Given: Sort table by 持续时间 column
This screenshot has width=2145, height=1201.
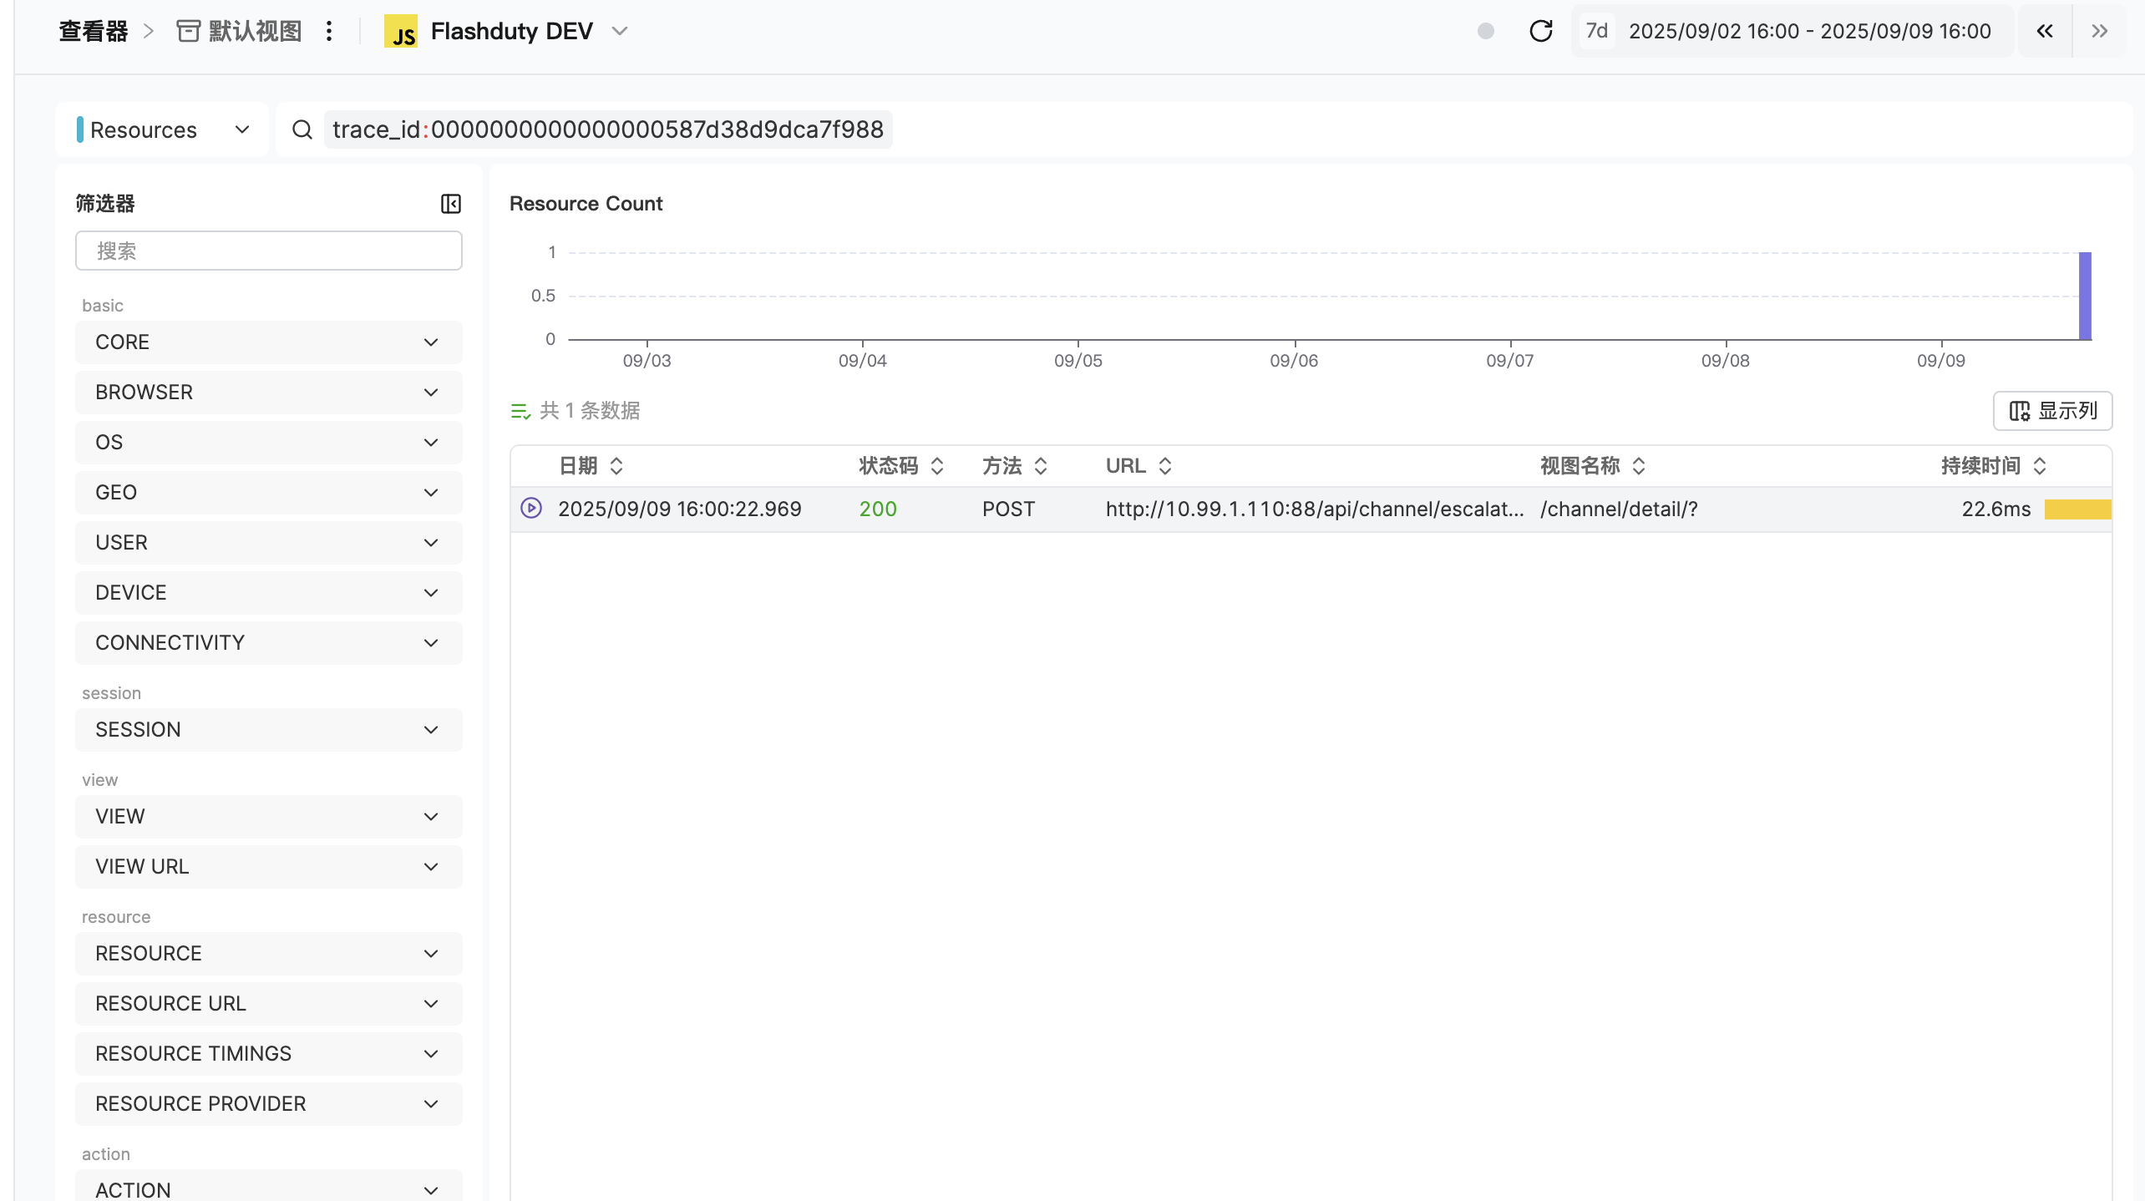Looking at the screenshot, I should coord(2039,466).
